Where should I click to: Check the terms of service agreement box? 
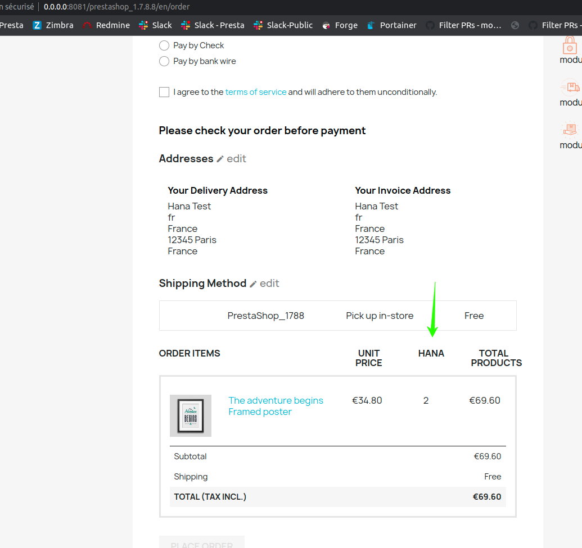pyautogui.click(x=164, y=92)
